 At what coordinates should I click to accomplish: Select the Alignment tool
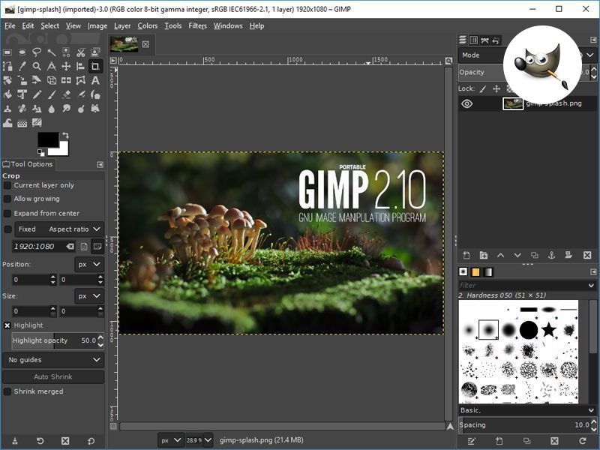point(81,66)
